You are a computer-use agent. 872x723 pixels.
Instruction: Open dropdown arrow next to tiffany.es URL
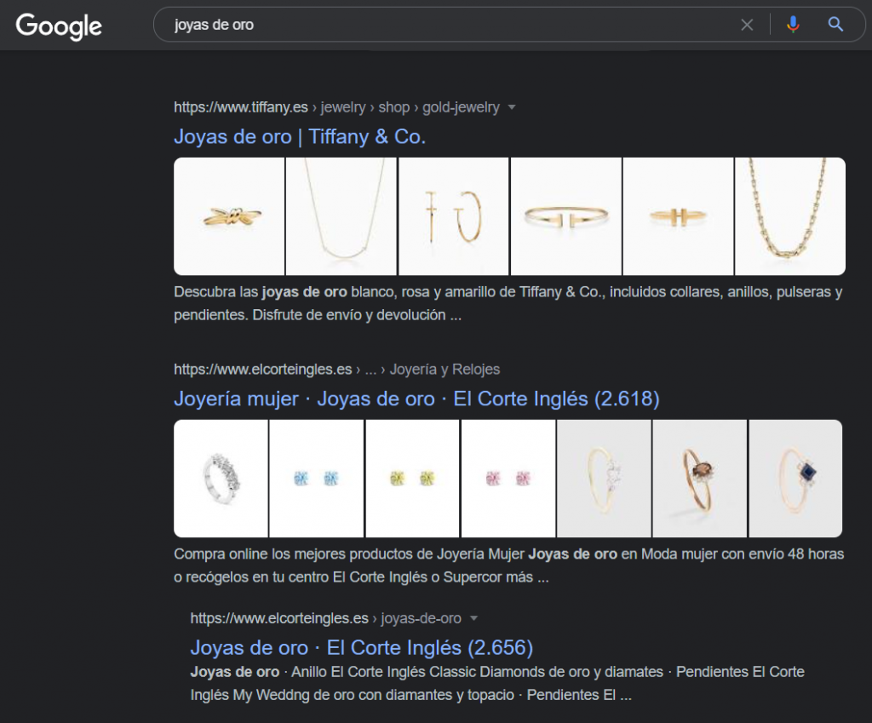(512, 107)
